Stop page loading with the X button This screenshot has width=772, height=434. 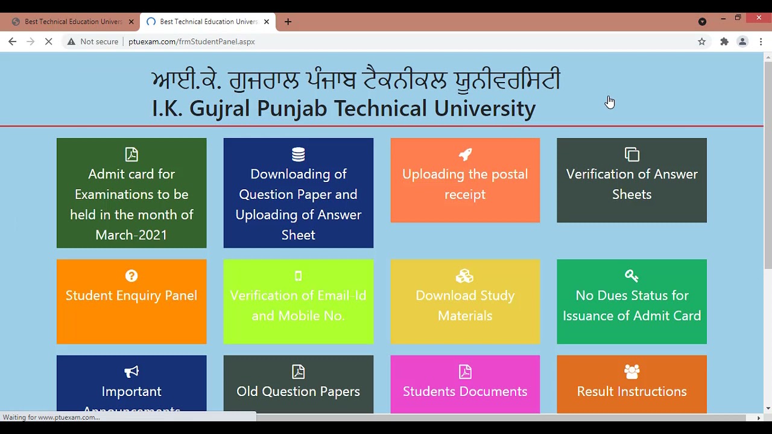click(49, 42)
